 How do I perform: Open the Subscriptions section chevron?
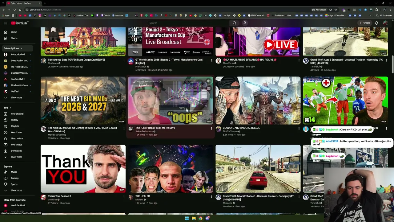(21, 48)
